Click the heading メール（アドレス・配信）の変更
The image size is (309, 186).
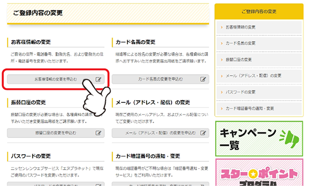pos(153,103)
